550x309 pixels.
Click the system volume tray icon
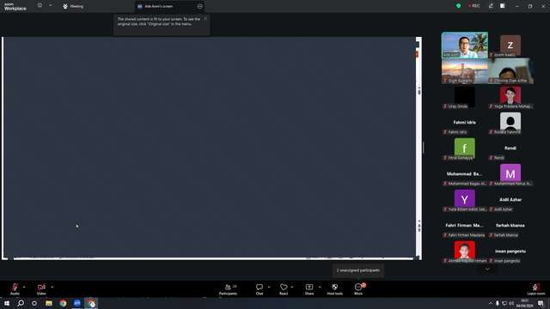pyautogui.click(x=511, y=303)
